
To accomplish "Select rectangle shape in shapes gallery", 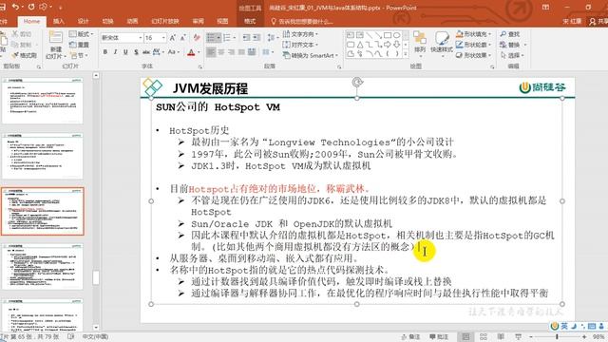I will pyautogui.click(x=388, y=35).
